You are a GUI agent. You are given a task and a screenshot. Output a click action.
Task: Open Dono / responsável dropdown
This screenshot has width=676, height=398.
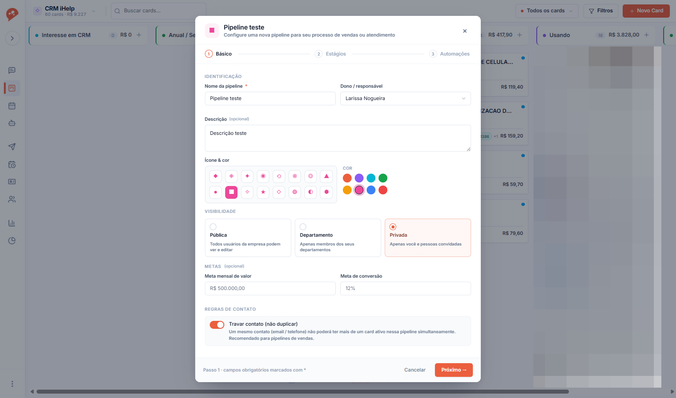[x=405, y=99]
